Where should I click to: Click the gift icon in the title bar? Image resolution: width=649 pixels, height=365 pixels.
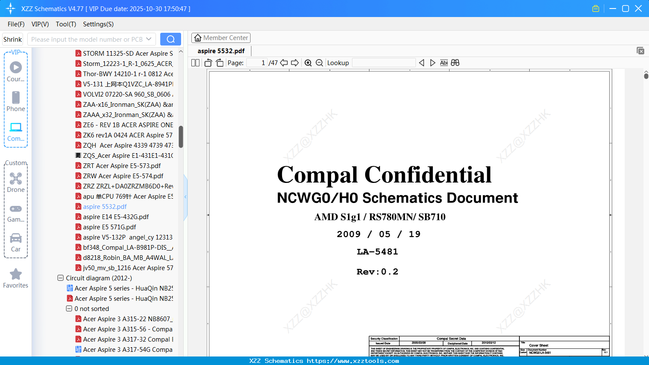[x=596, y=9]
